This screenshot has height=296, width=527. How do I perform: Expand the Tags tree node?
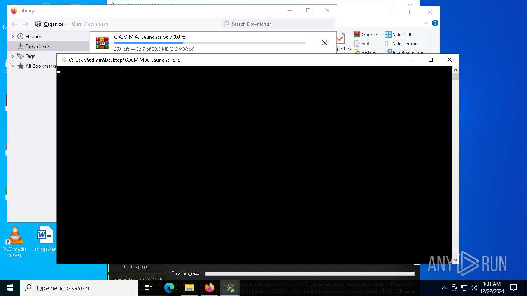click(12, 56)
